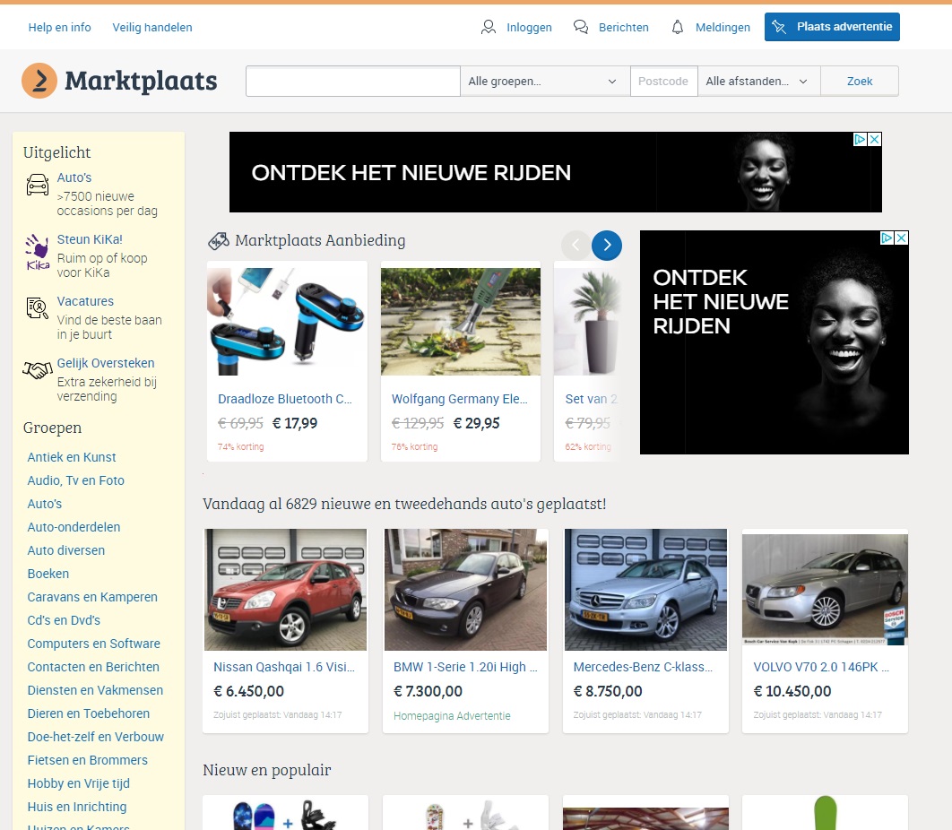Expand the Alle afstanden dropdown

click(757, 81)
